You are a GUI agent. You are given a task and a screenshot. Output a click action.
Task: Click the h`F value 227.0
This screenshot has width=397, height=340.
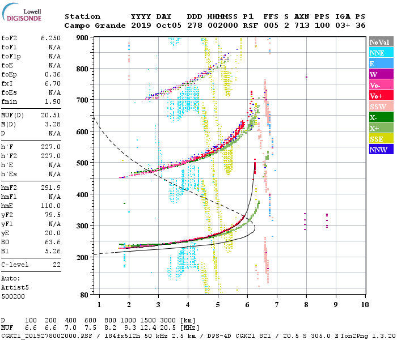coord(50,147)
